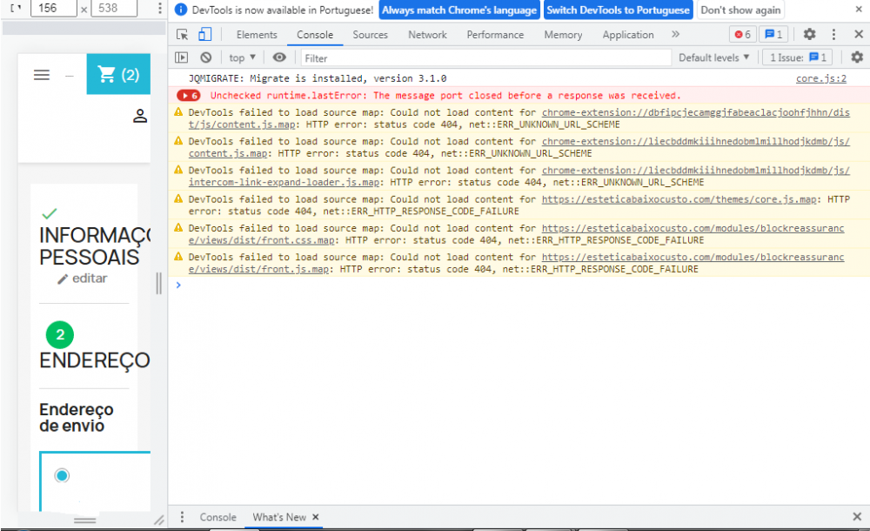Screen dimensions: 870x531
Task: Edit the viewport width field 156
Action: (53, 8)
